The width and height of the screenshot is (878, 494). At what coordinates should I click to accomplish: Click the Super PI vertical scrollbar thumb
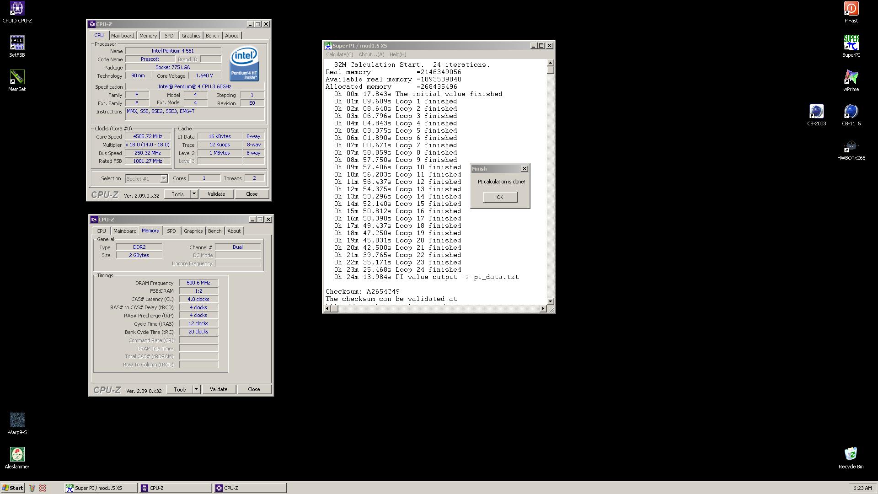coord(551,70)
